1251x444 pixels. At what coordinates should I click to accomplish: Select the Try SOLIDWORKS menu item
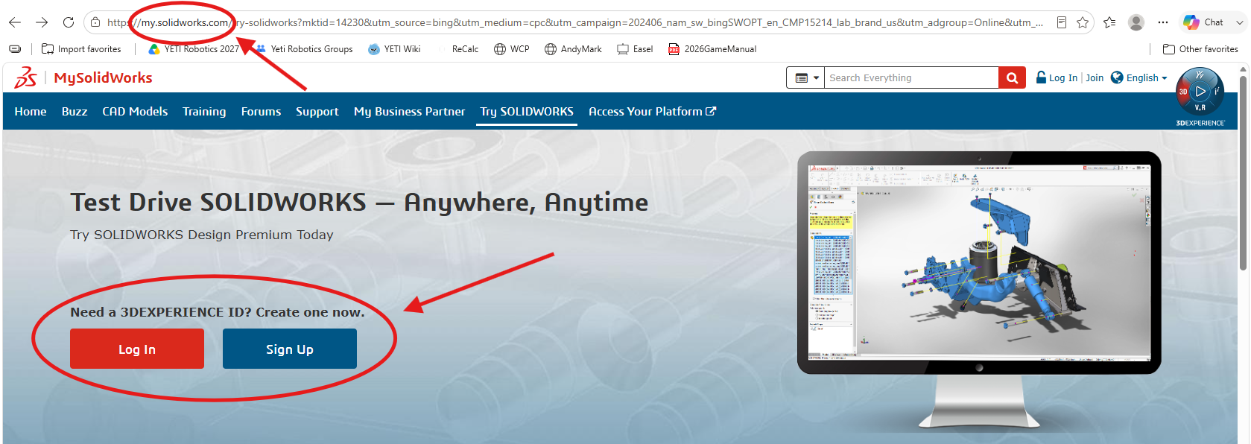527,112
